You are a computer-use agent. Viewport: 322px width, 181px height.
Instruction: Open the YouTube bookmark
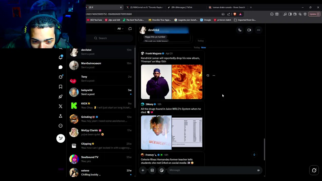tap(94, 20)
